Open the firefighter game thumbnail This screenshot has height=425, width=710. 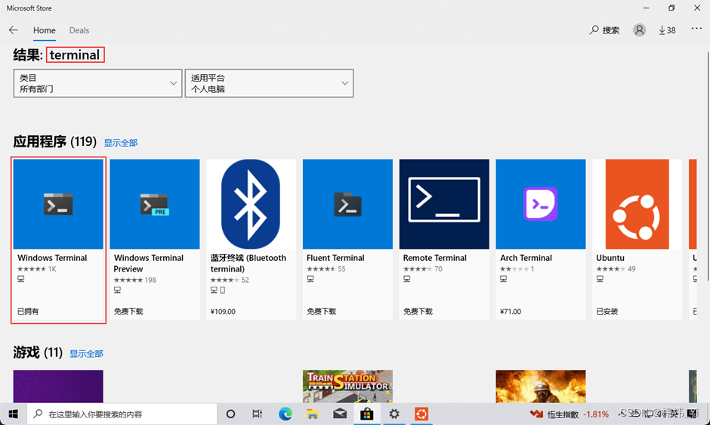[541, 386]
